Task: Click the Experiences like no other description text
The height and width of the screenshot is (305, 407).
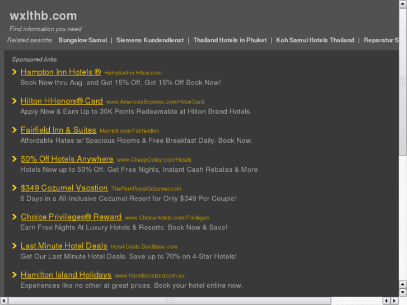Action: [132, 285]
